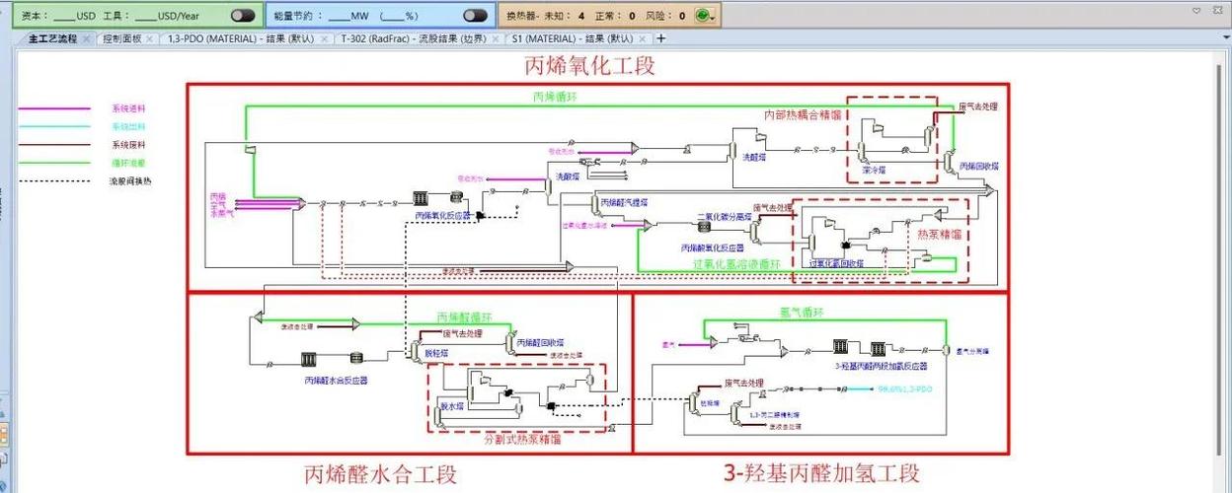Open the 控制面板 tab

122,38
